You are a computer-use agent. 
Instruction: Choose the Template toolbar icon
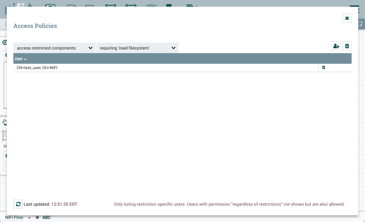tap(169, 5)
